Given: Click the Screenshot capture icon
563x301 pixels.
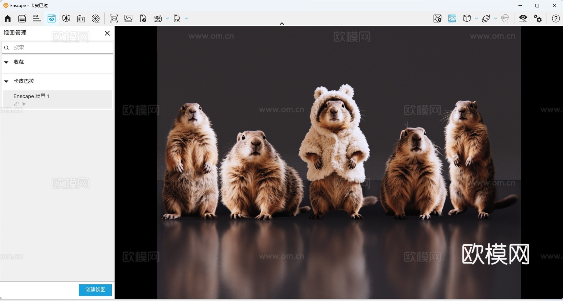Looking at the screenshot, I should point(114,18).
